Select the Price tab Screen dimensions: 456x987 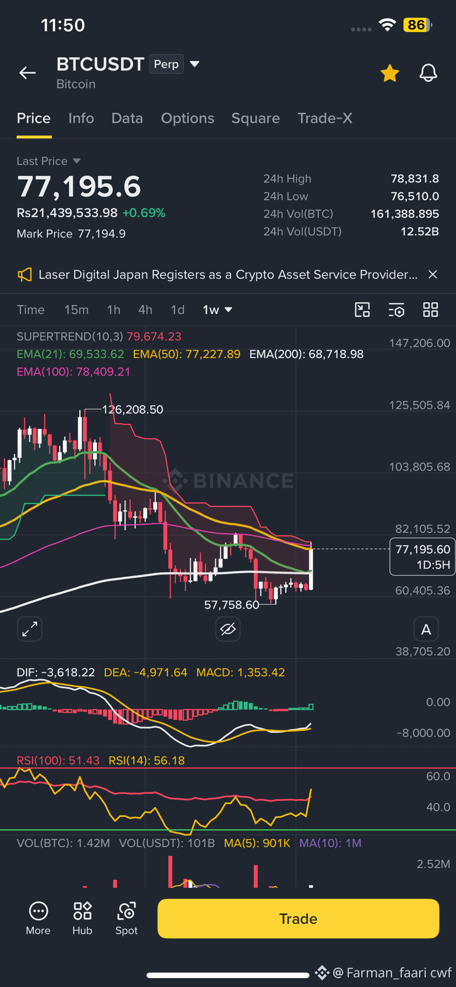[x=34, y=118]
